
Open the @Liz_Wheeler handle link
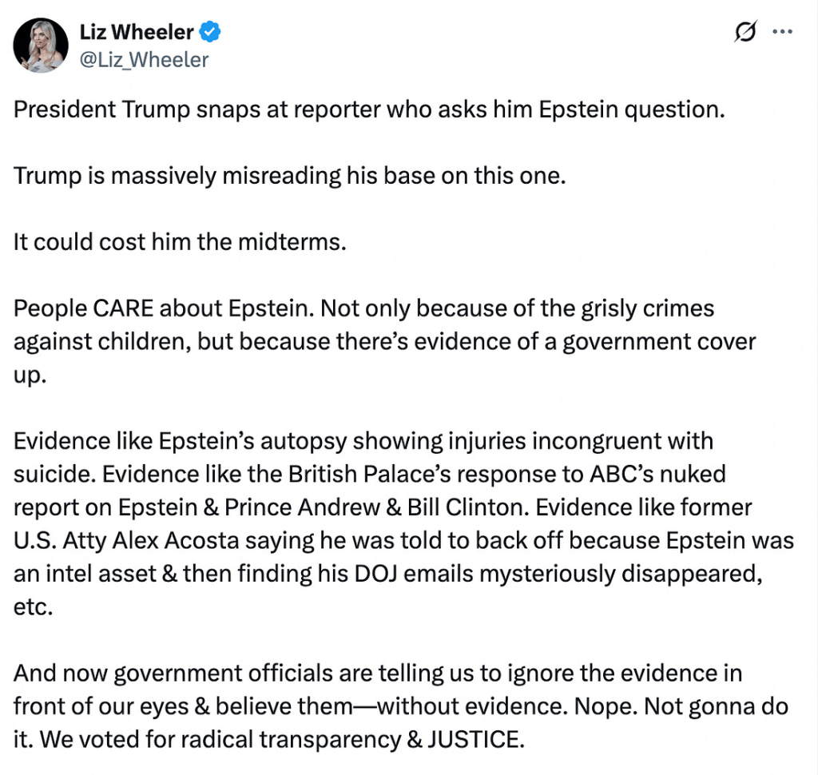point(144,60)
